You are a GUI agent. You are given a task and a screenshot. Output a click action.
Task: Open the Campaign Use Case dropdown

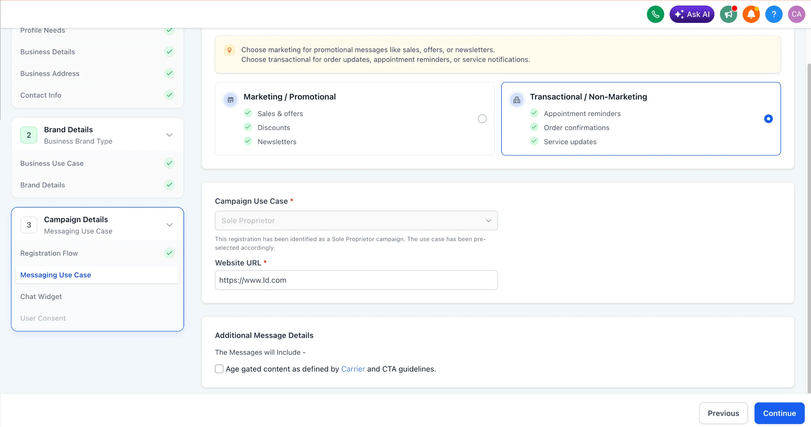(x=356, y=220)
